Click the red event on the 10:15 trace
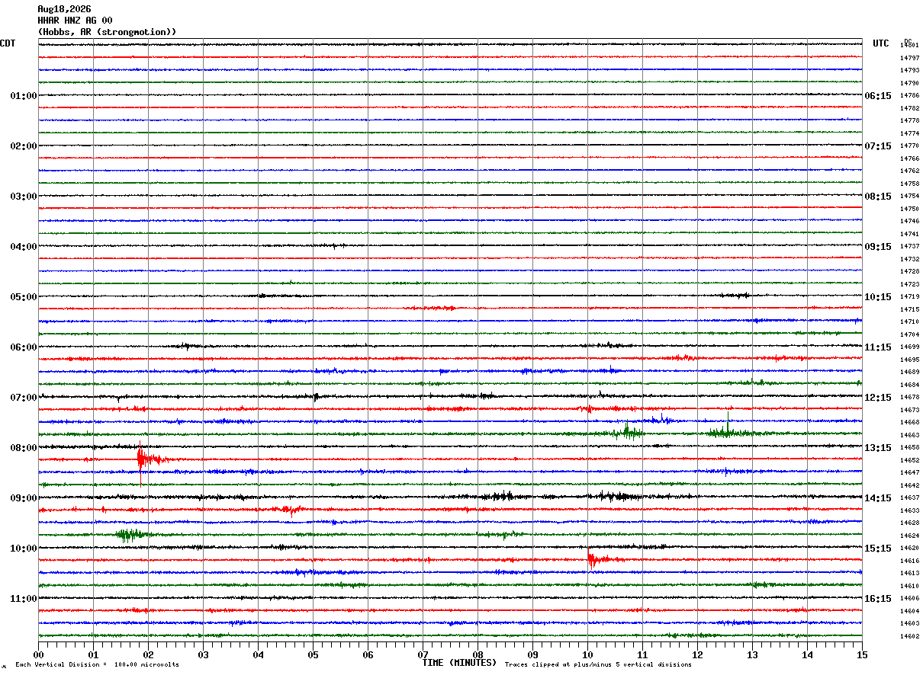This screenshot has height=675, width=923. 593,560
